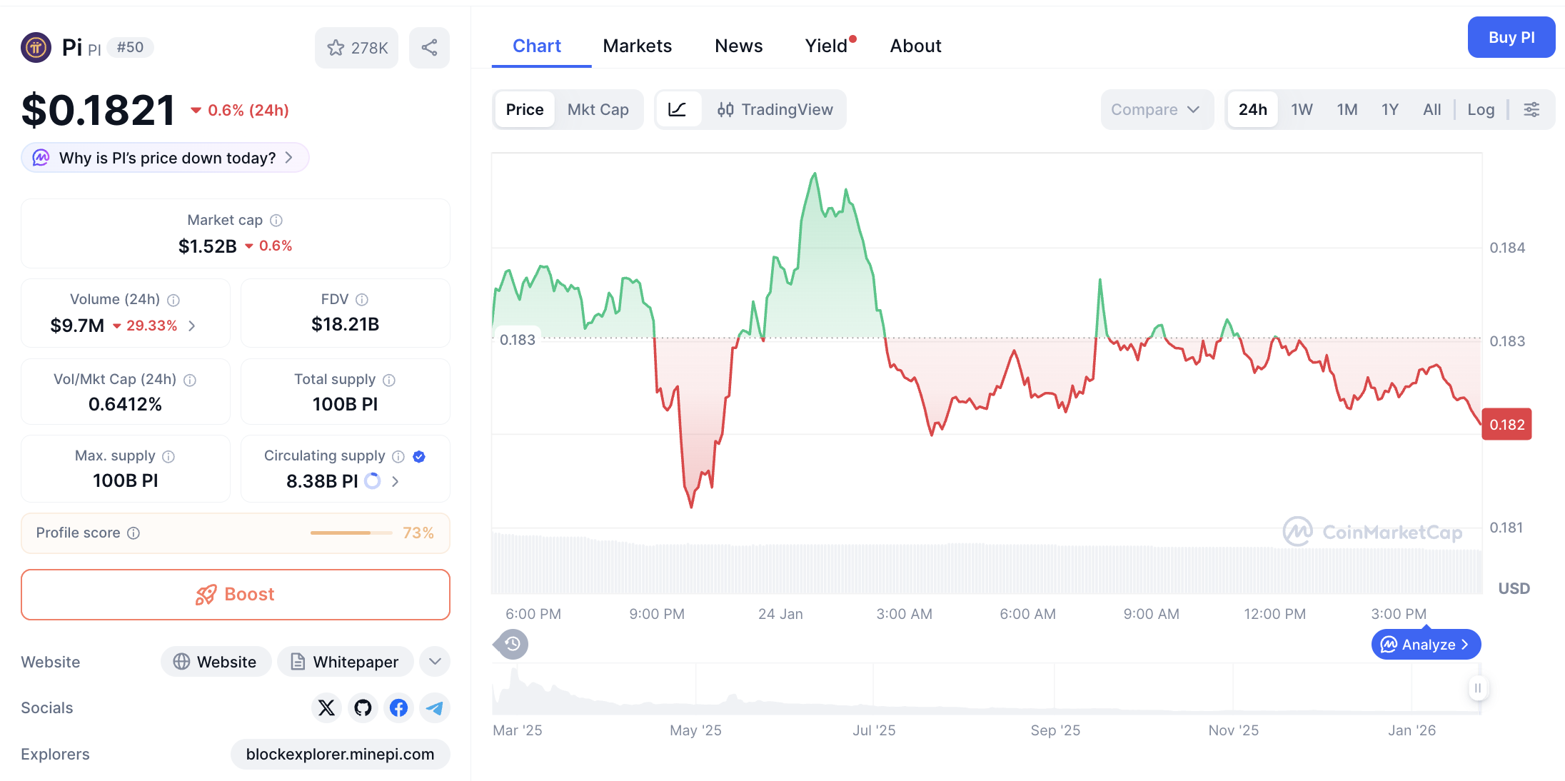Open the share icon next to watchlist

[x=429, y=47]
